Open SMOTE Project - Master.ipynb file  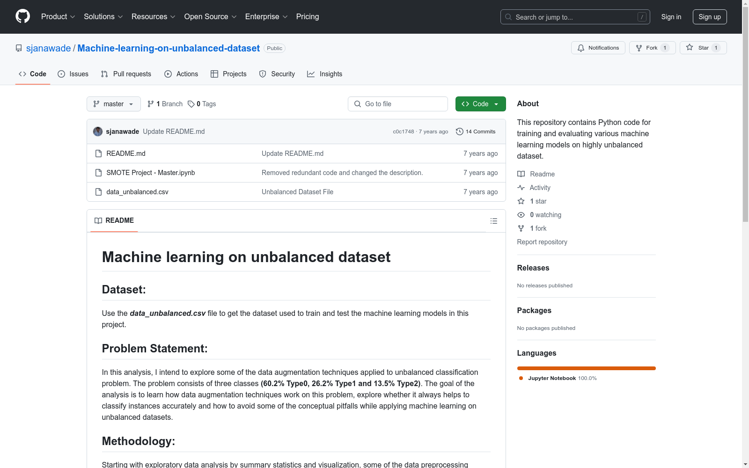(x=151, y=173)
